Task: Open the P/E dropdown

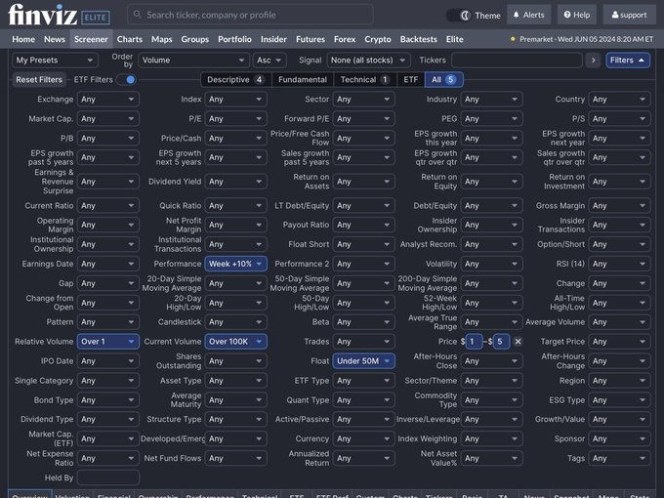Action: point(236,118)
